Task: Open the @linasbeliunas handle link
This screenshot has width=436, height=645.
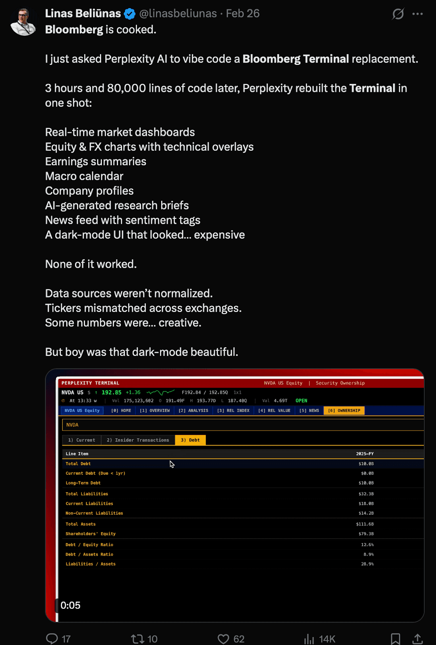Action: tap(178, 14)
